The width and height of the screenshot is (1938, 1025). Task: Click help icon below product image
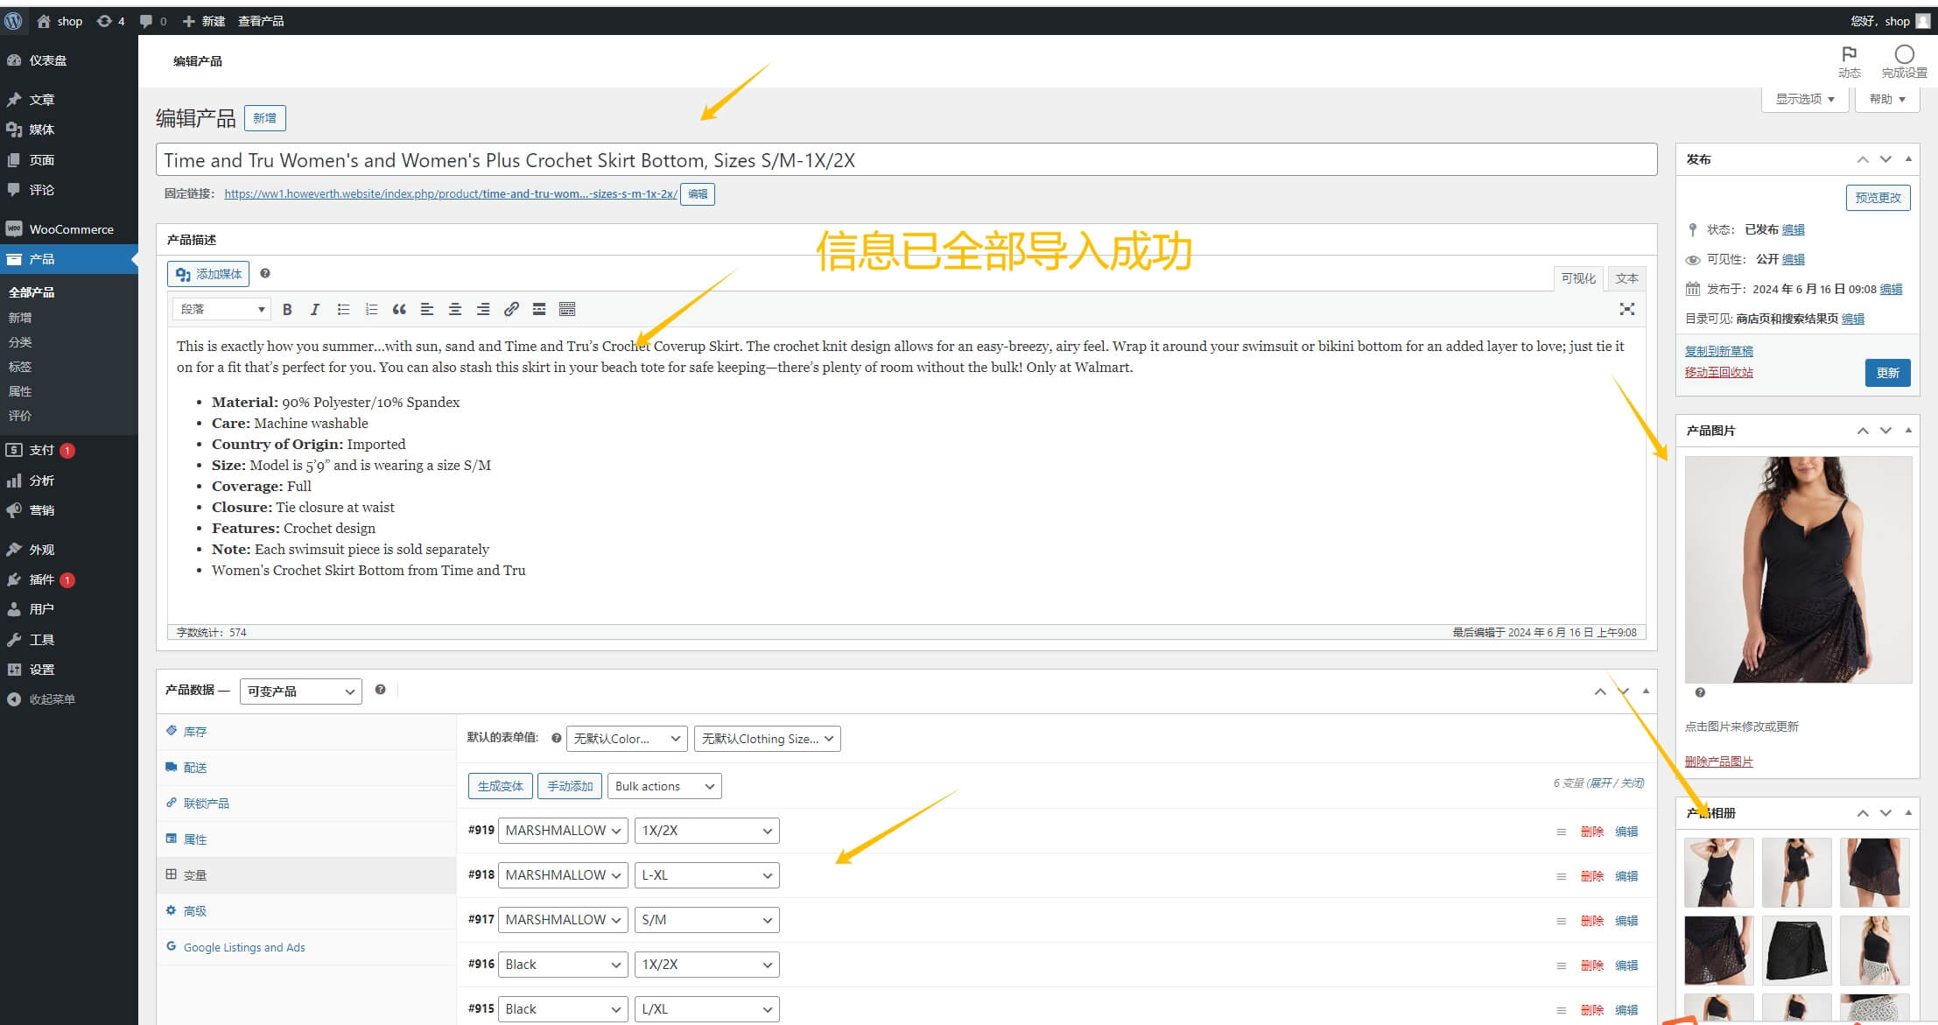1700,692
